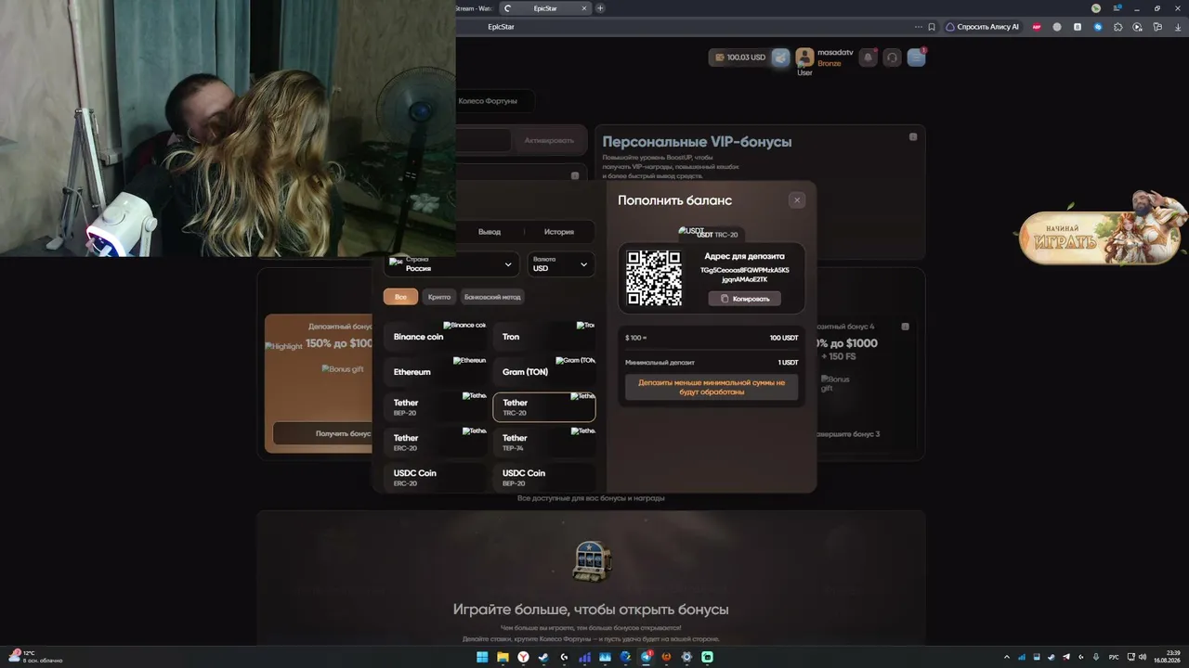Open the Колесо Фортуны tab
The height and width of the screenshot is (668, 1189).
pos(488,100)
